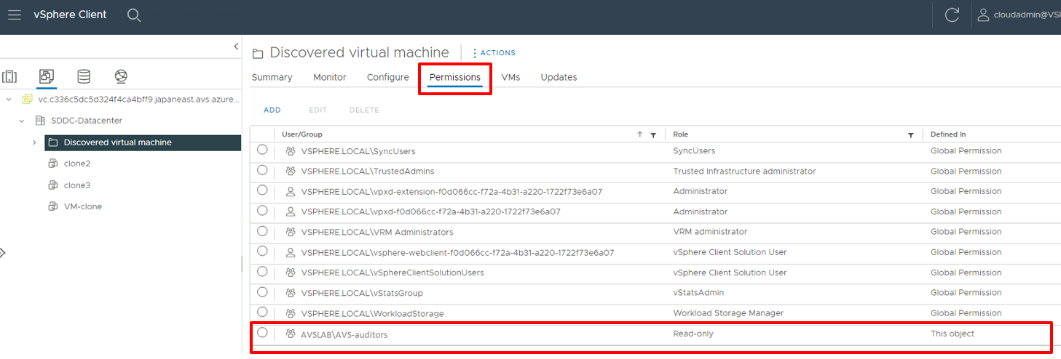Open the hamburger main menu
This screenshot has width=1061, height=359.
[x=14, y=15]
